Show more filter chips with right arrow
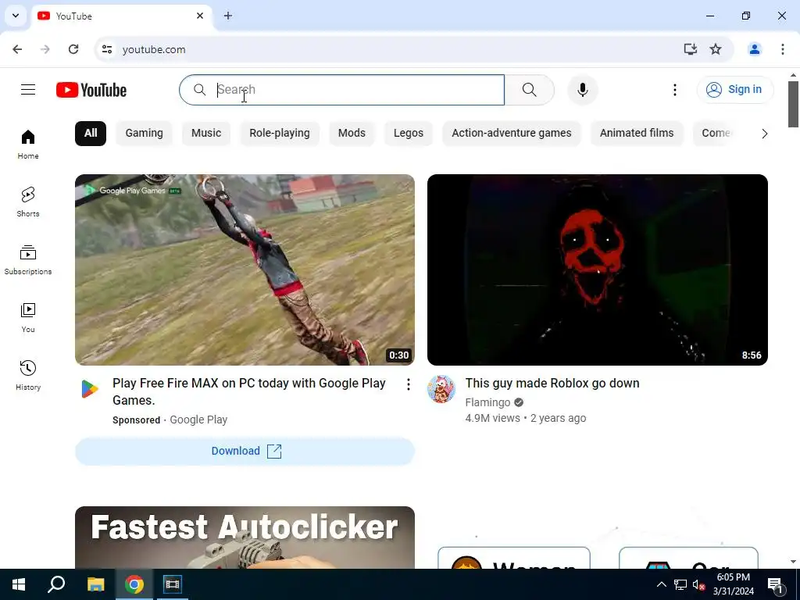The height and width of the screenshot is (600, 800). [764, 134]
